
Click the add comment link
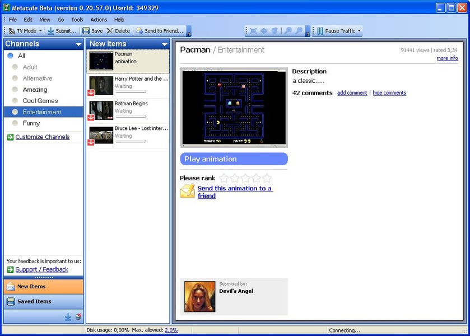click(352, 93)
